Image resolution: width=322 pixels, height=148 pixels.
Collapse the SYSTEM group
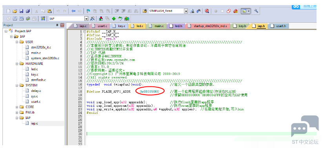click(17, 85)
